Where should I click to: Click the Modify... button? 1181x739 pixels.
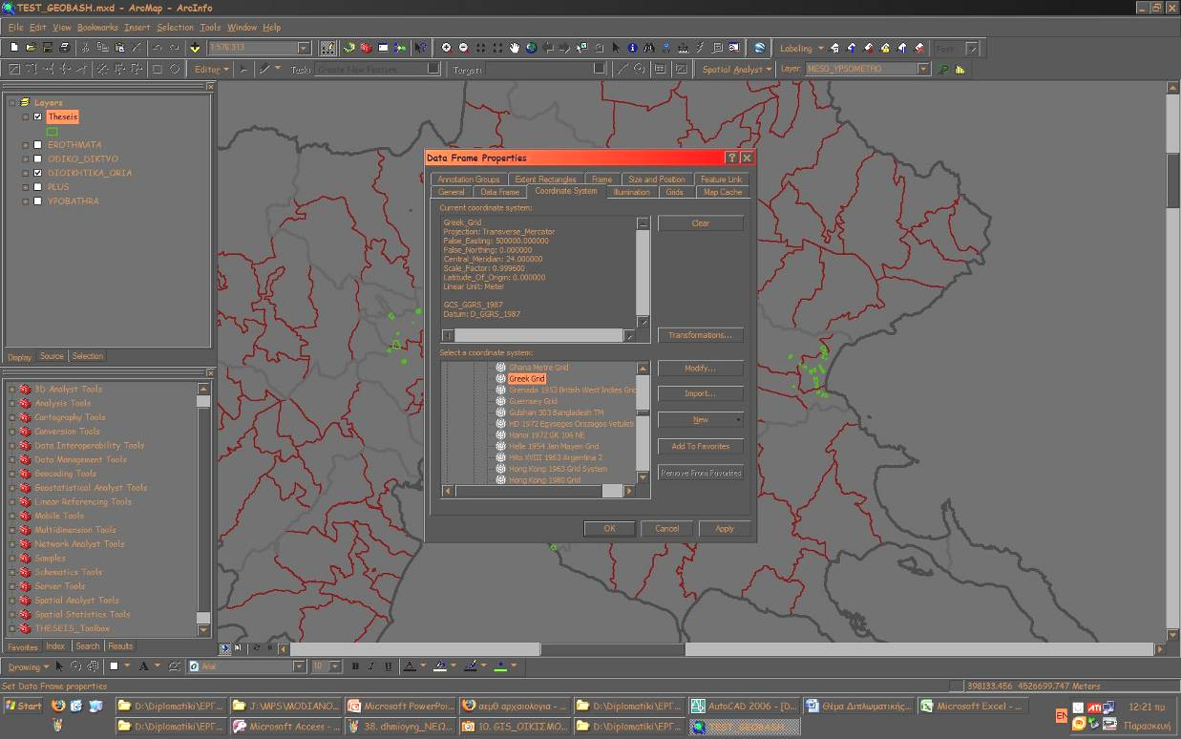click(x=700, y=369)
